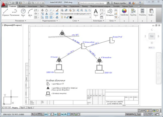Click the Plot (print) icon

pos(29,3)
